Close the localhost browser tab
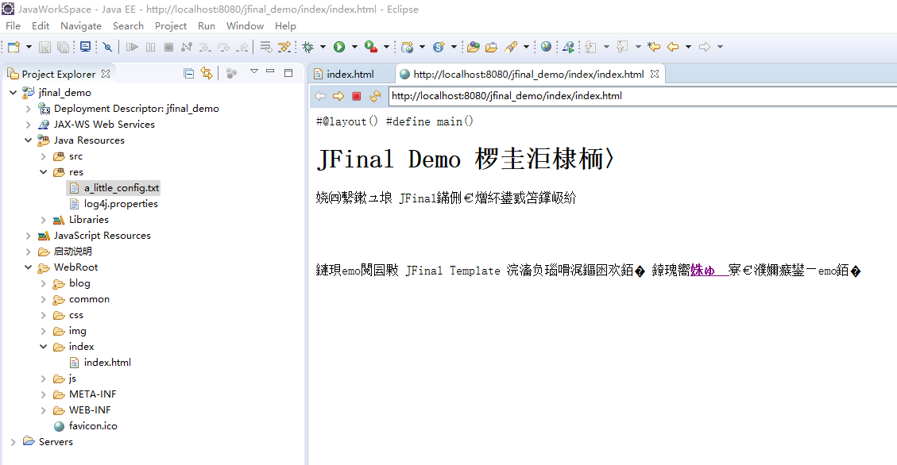 click(x=655, y=74)
